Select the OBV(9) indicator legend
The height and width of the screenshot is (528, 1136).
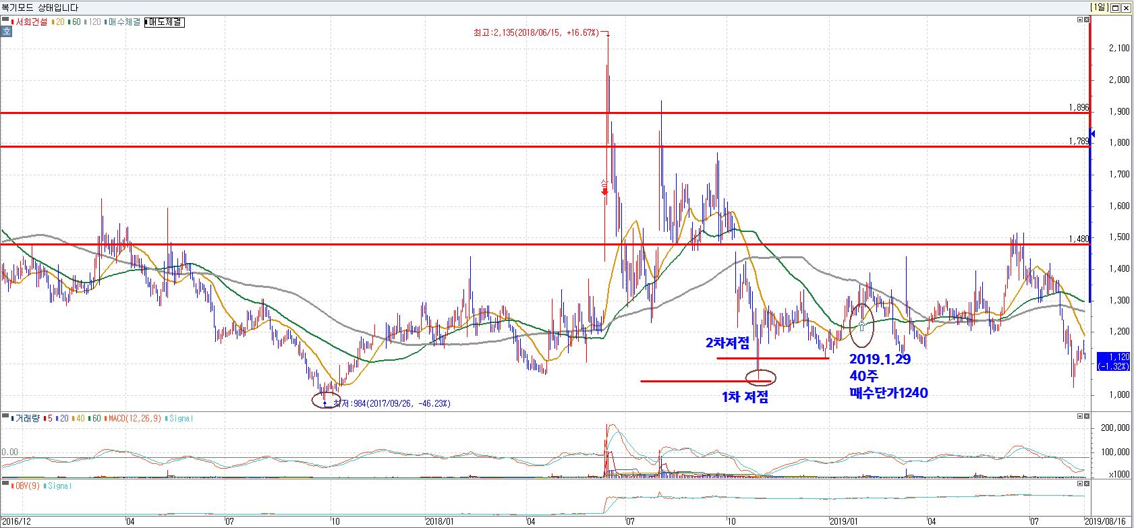(x=24, y=486)
